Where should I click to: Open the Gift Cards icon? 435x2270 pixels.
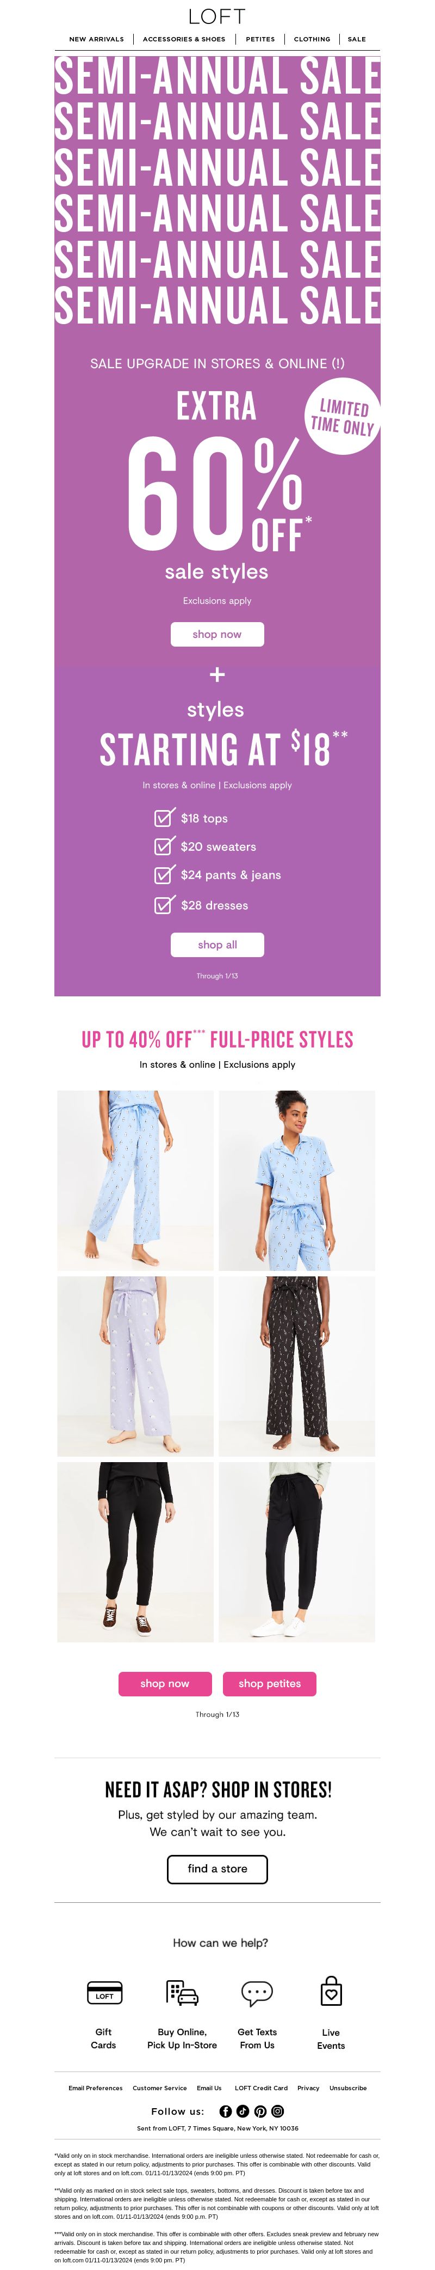coord(104,1992)
